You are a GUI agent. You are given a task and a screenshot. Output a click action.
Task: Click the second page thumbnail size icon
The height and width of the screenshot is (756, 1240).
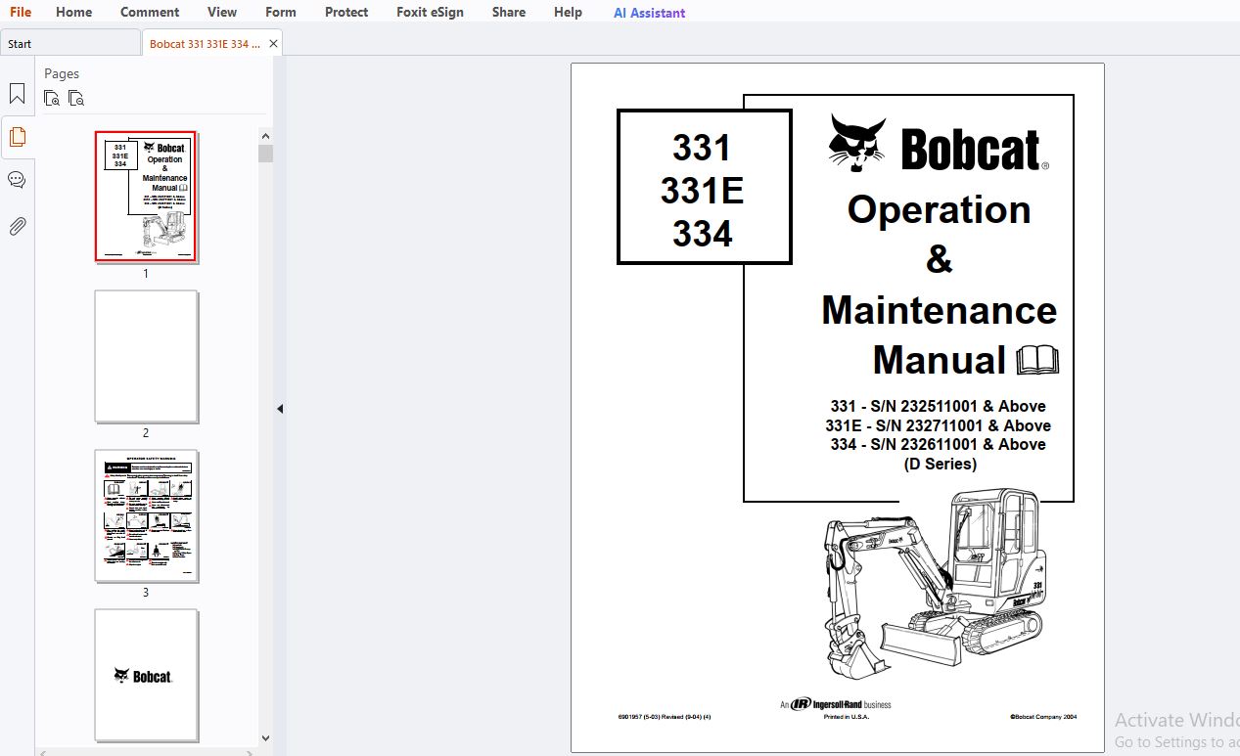point(76,98)
